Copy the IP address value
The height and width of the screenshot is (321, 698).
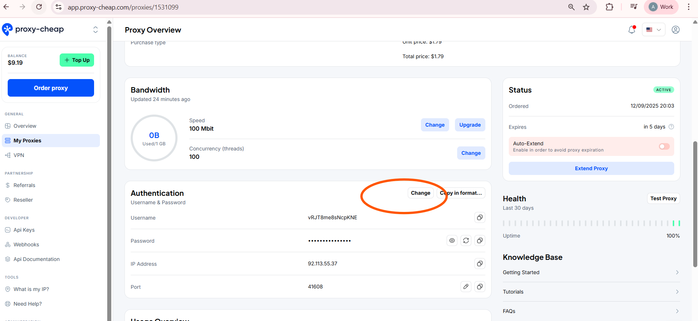pos(479,264)
